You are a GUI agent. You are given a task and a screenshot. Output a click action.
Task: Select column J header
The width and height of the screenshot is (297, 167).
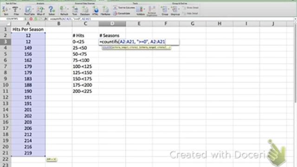[273, 24]
